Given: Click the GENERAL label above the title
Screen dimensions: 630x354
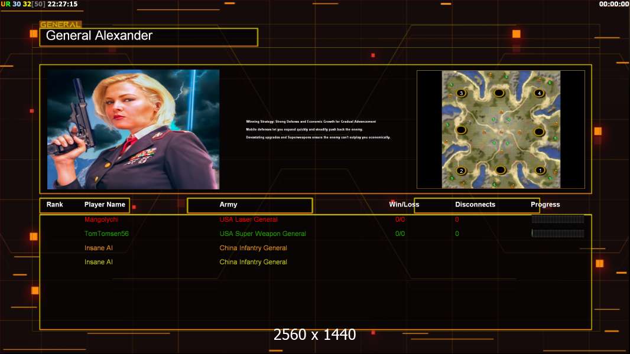Looking at the screenshot, I should [60, 24].
